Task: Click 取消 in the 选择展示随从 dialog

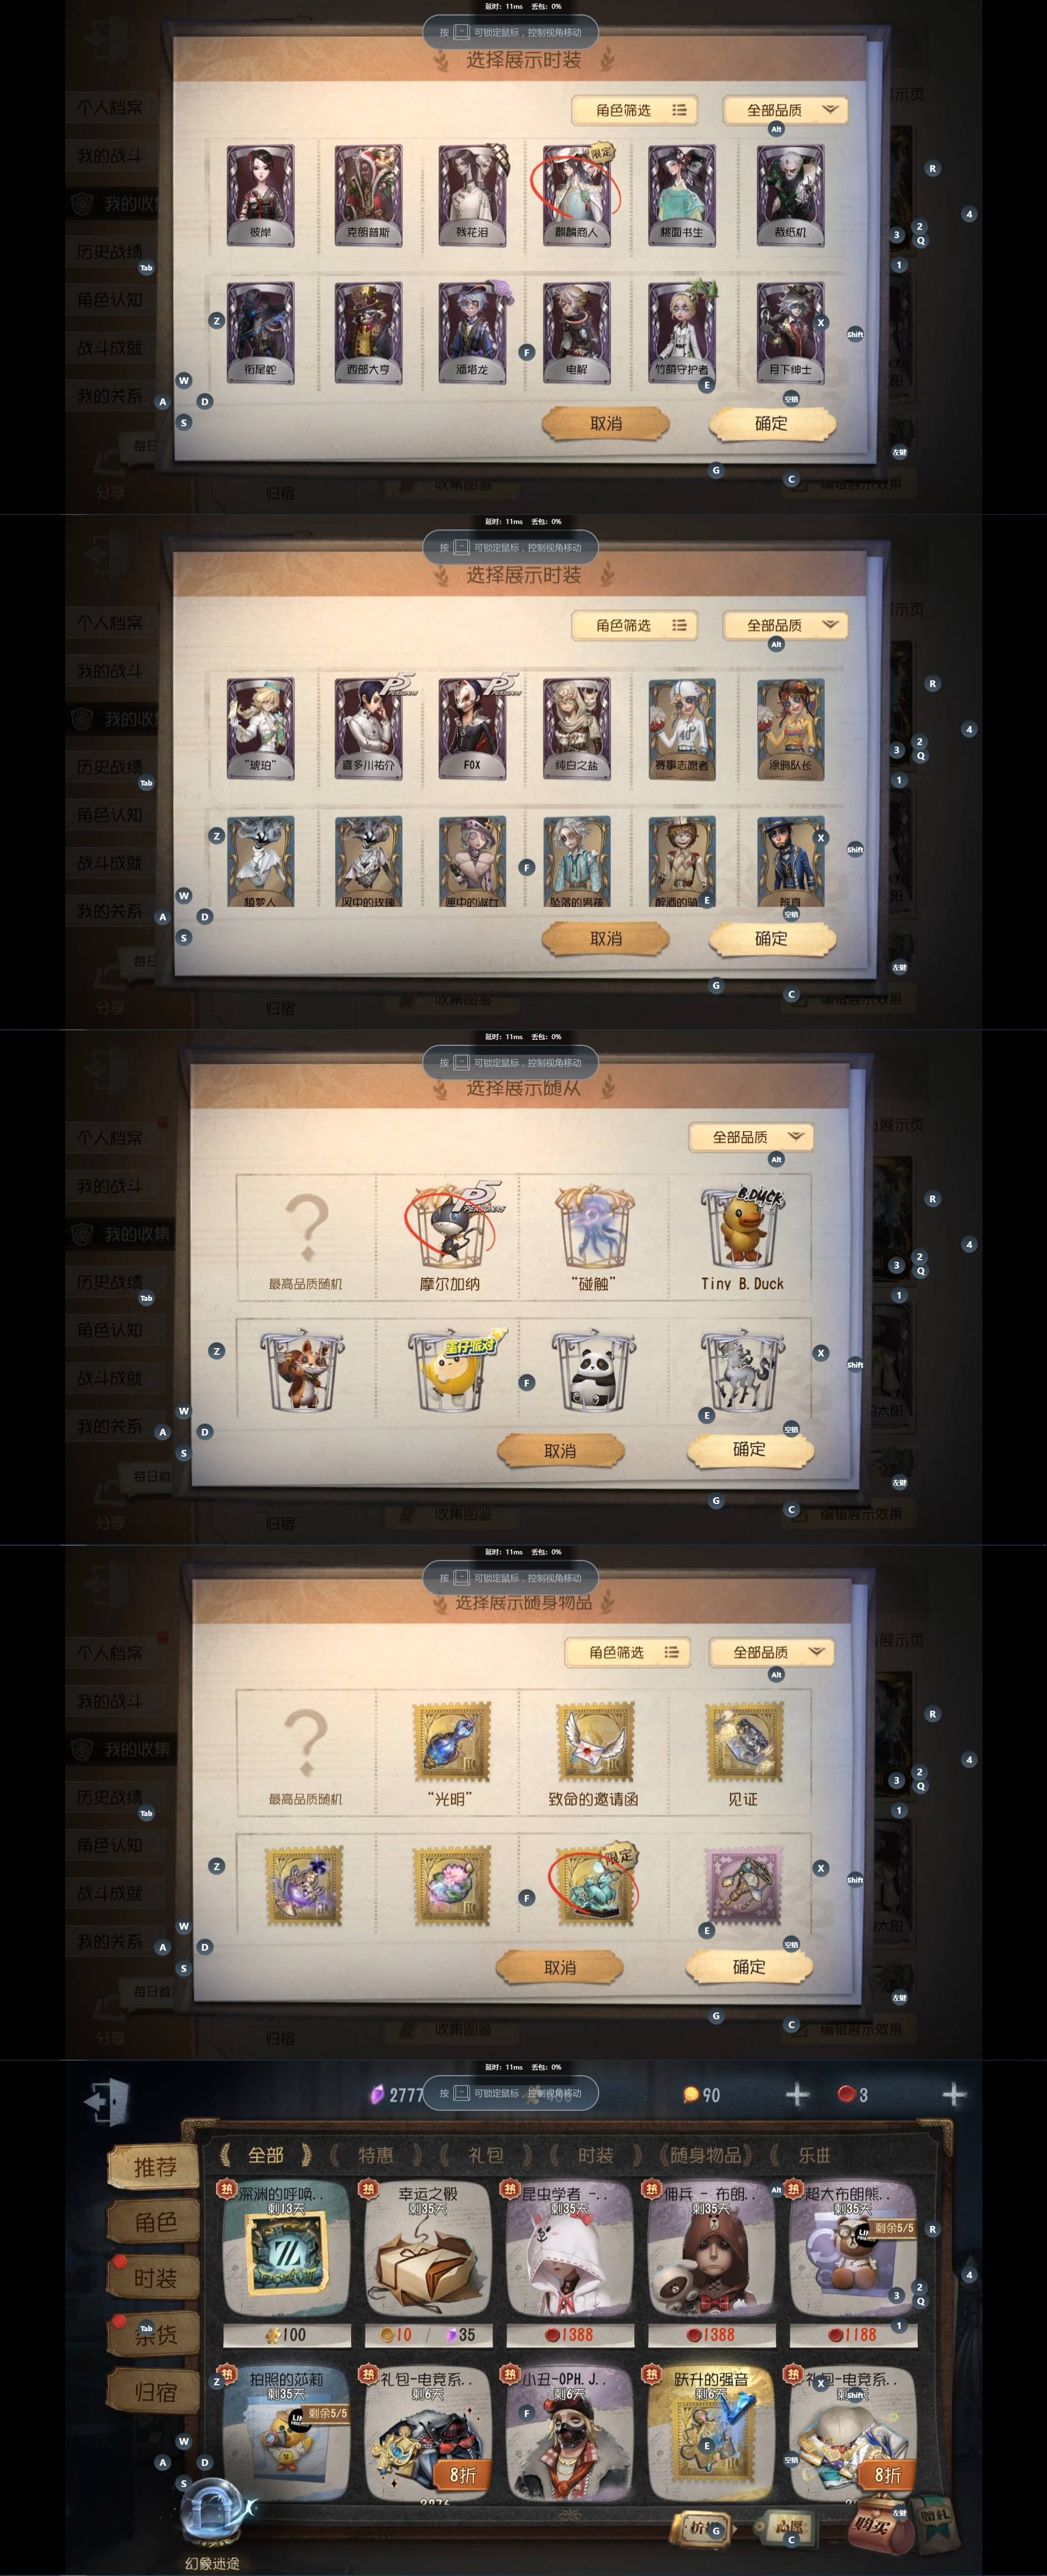Action: [560, 1450]
